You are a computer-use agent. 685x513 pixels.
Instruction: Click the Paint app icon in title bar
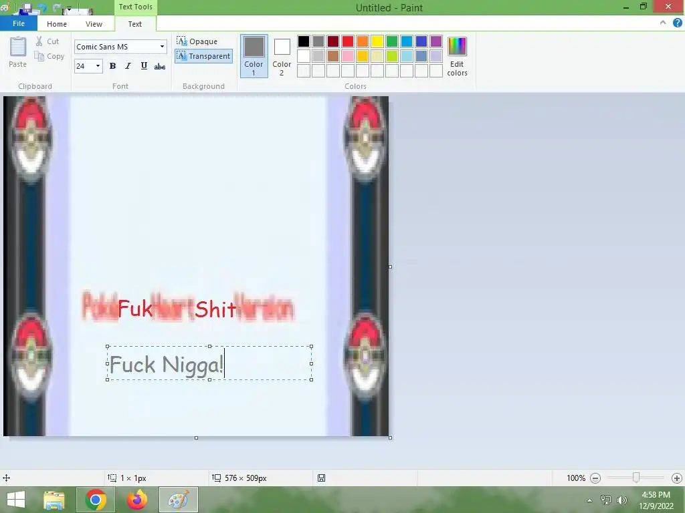5,7
